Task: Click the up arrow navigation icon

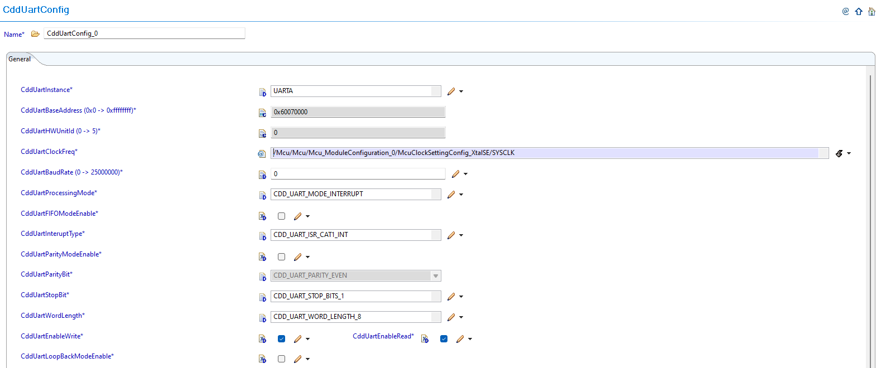Action: tap(859, 11)
